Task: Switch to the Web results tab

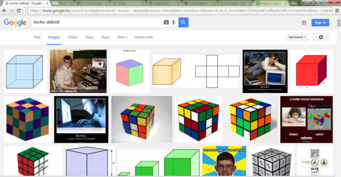Action: [37, 37]
